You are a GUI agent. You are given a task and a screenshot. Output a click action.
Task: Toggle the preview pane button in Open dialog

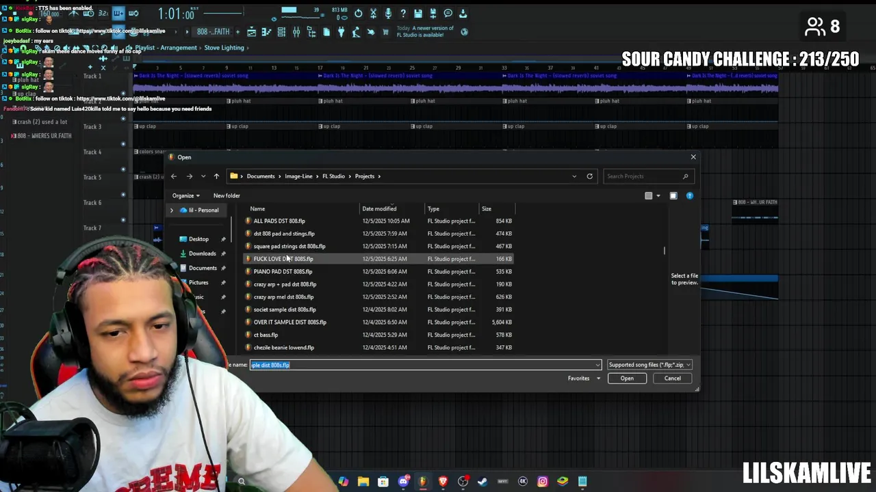[x=673, y=196]
